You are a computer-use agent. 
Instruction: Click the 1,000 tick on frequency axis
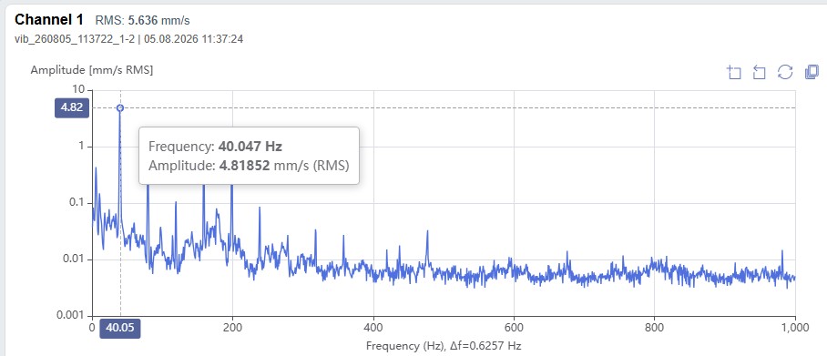click(x=795, y=327)
